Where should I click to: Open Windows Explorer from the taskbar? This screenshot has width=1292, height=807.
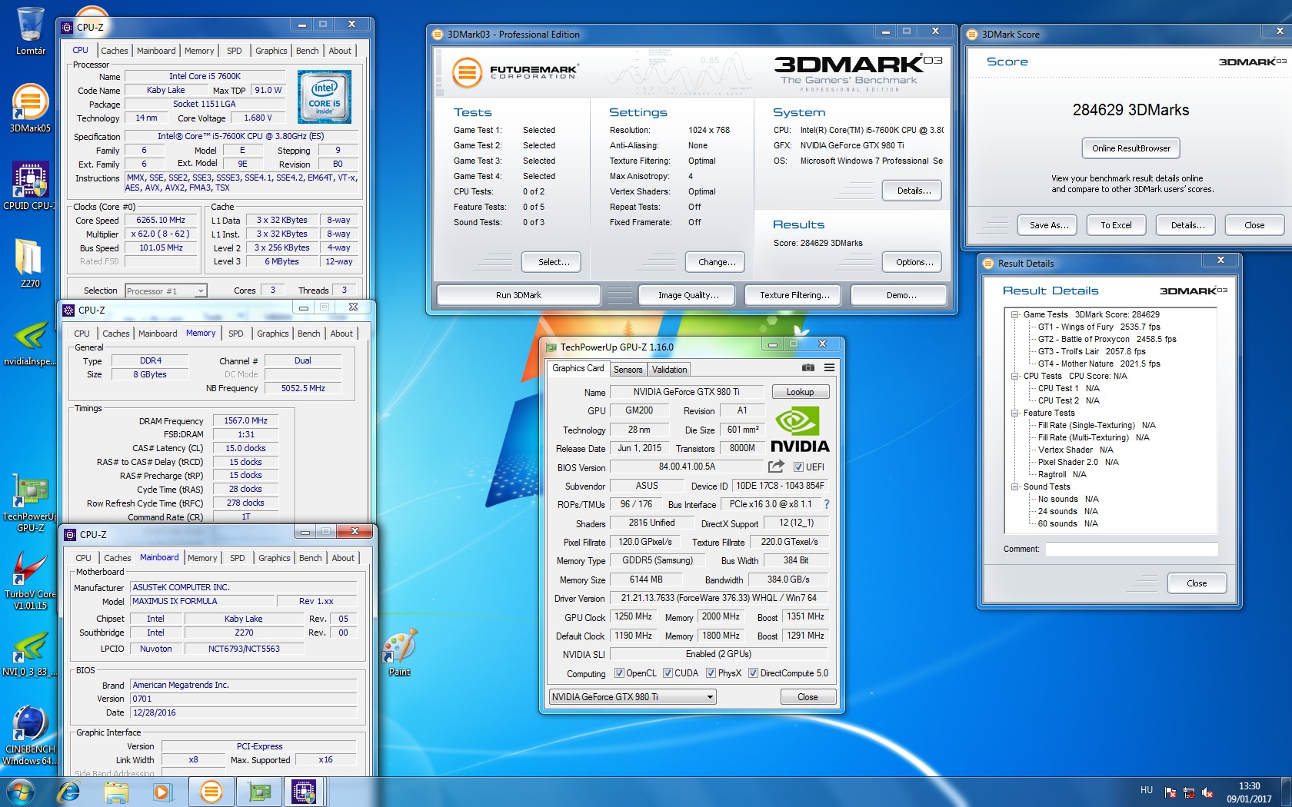pos(116,792)
